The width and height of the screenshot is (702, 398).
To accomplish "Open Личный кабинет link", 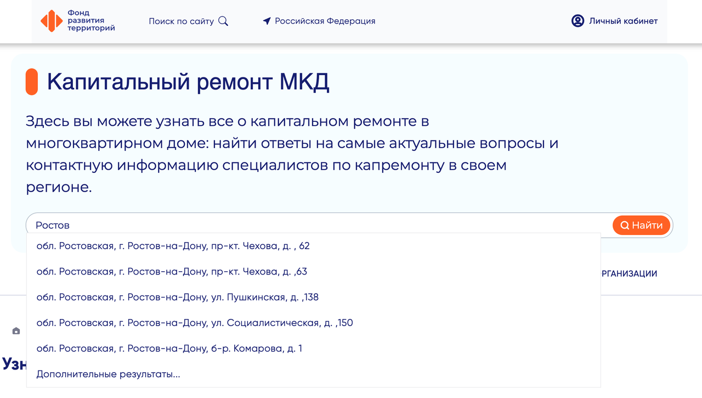I will [623, 21].
